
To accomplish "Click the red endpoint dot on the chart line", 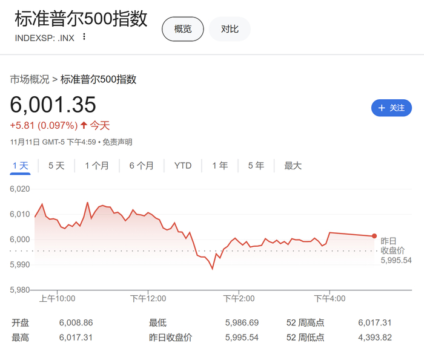I will click(x=374, y=236).
